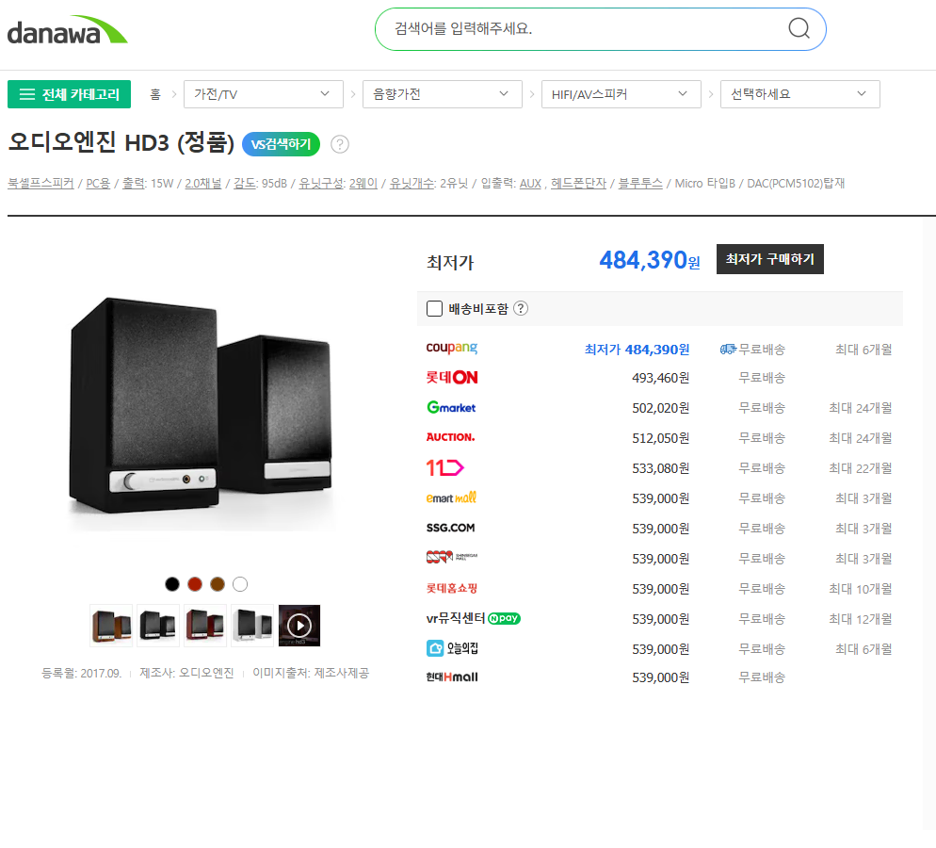
Task: Click the 493,460원 price
Action: point(661,378)
